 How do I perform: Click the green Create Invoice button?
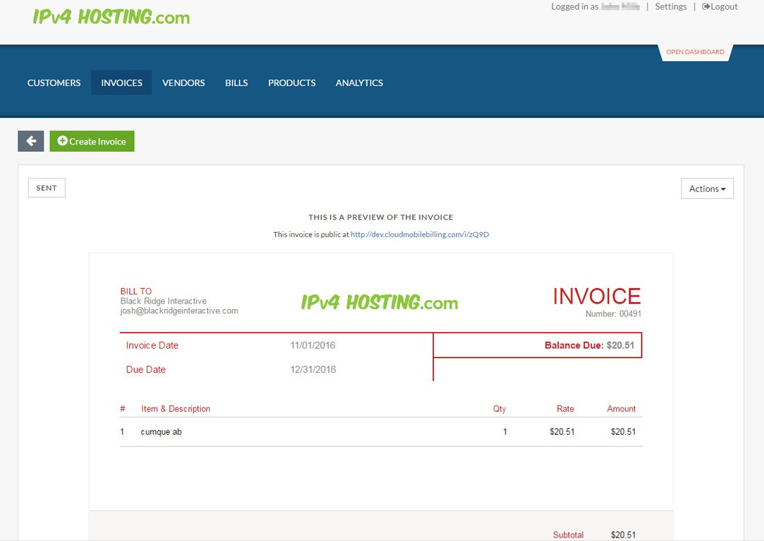(92, 141)
